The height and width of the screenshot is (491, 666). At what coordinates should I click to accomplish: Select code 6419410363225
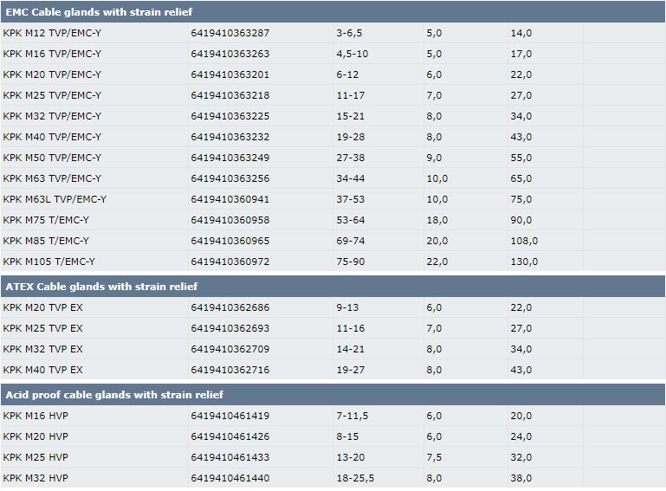230,116
